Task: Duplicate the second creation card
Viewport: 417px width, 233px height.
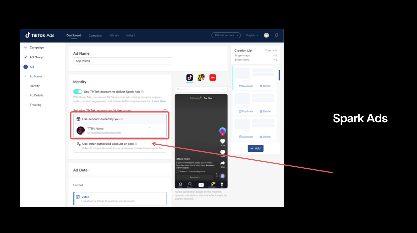Action: coord(246,111)
